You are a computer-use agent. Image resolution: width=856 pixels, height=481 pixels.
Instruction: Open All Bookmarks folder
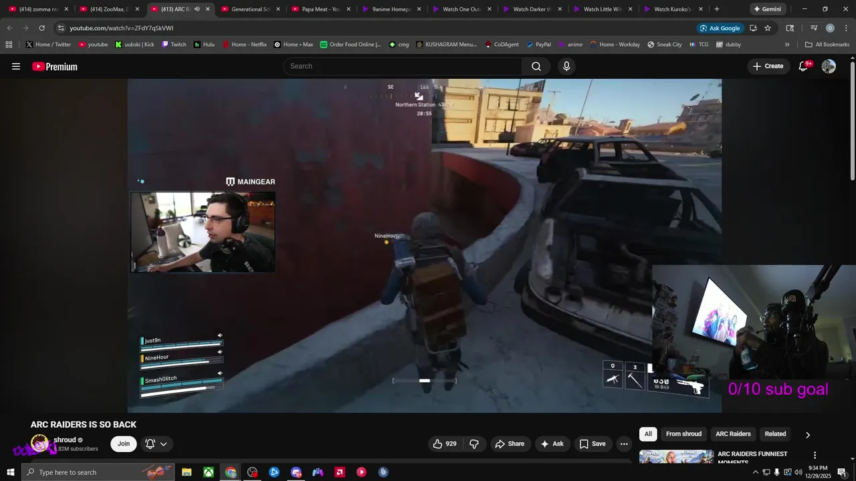tap(827, 45)
